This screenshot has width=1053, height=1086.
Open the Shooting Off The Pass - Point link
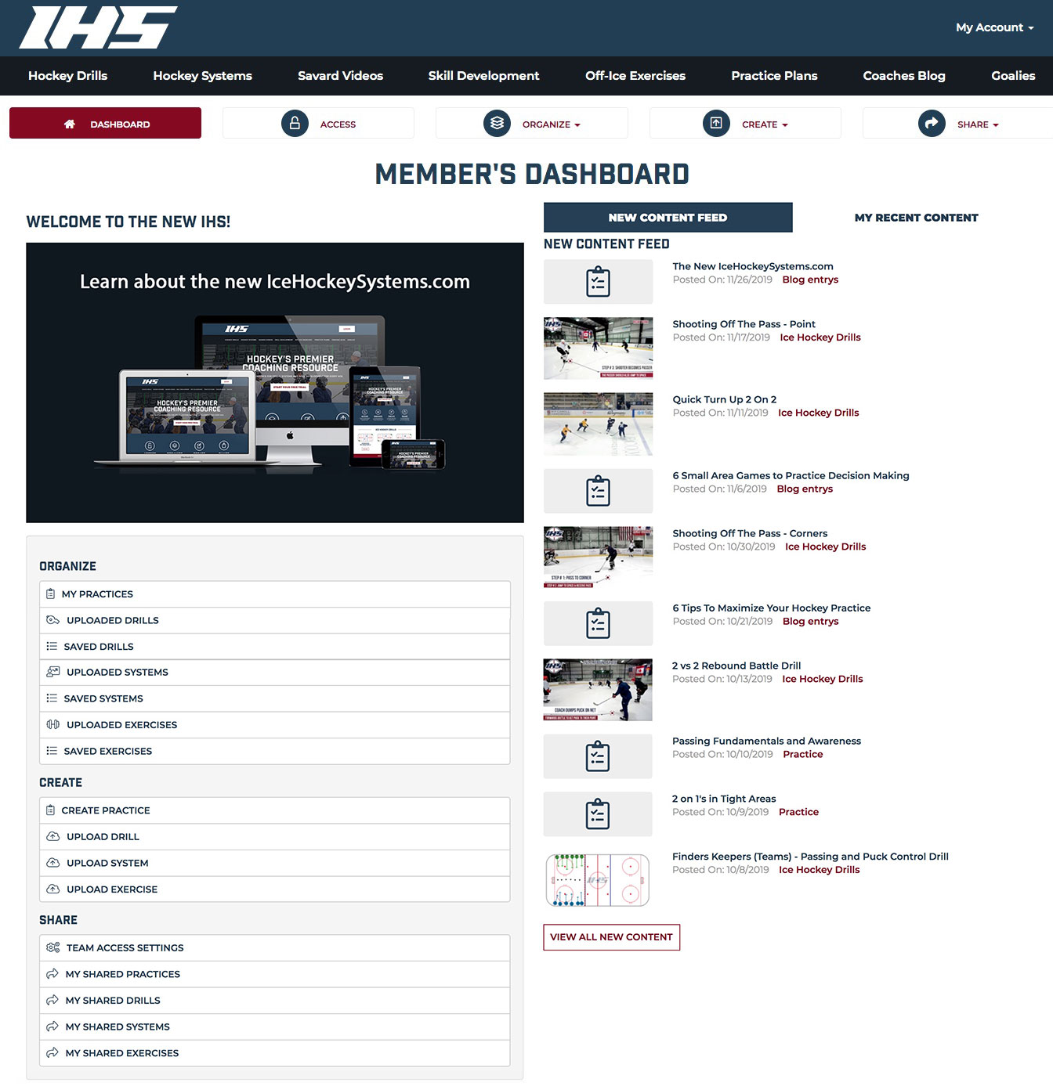pyautogui.click(x=744, y=324)
